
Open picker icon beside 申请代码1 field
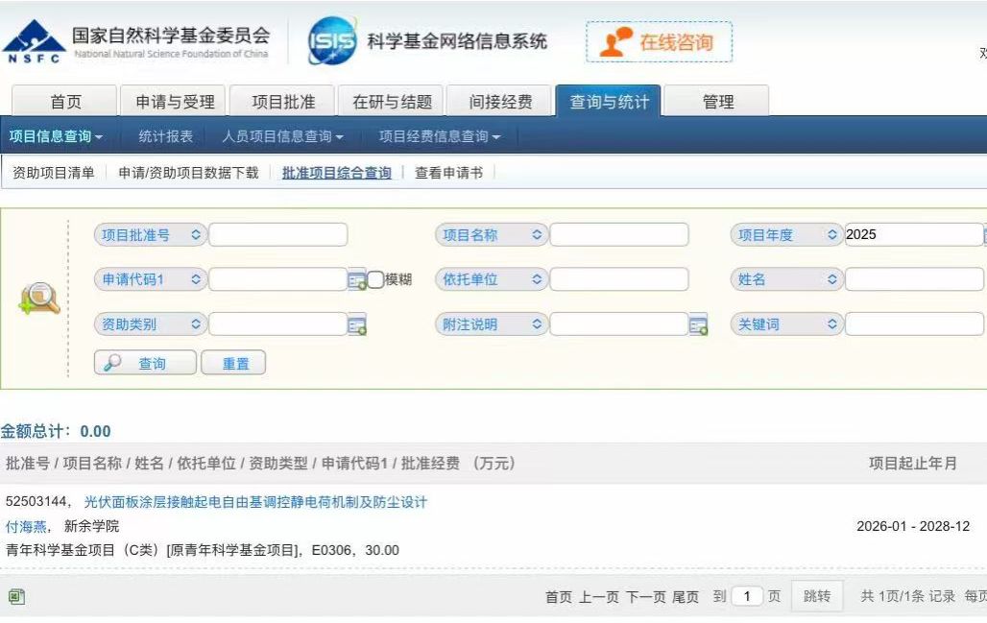356,280
